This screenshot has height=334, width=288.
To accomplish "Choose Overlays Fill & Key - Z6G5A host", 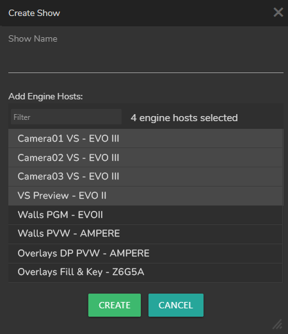I will pyautogui.click(x=145, y=272).
